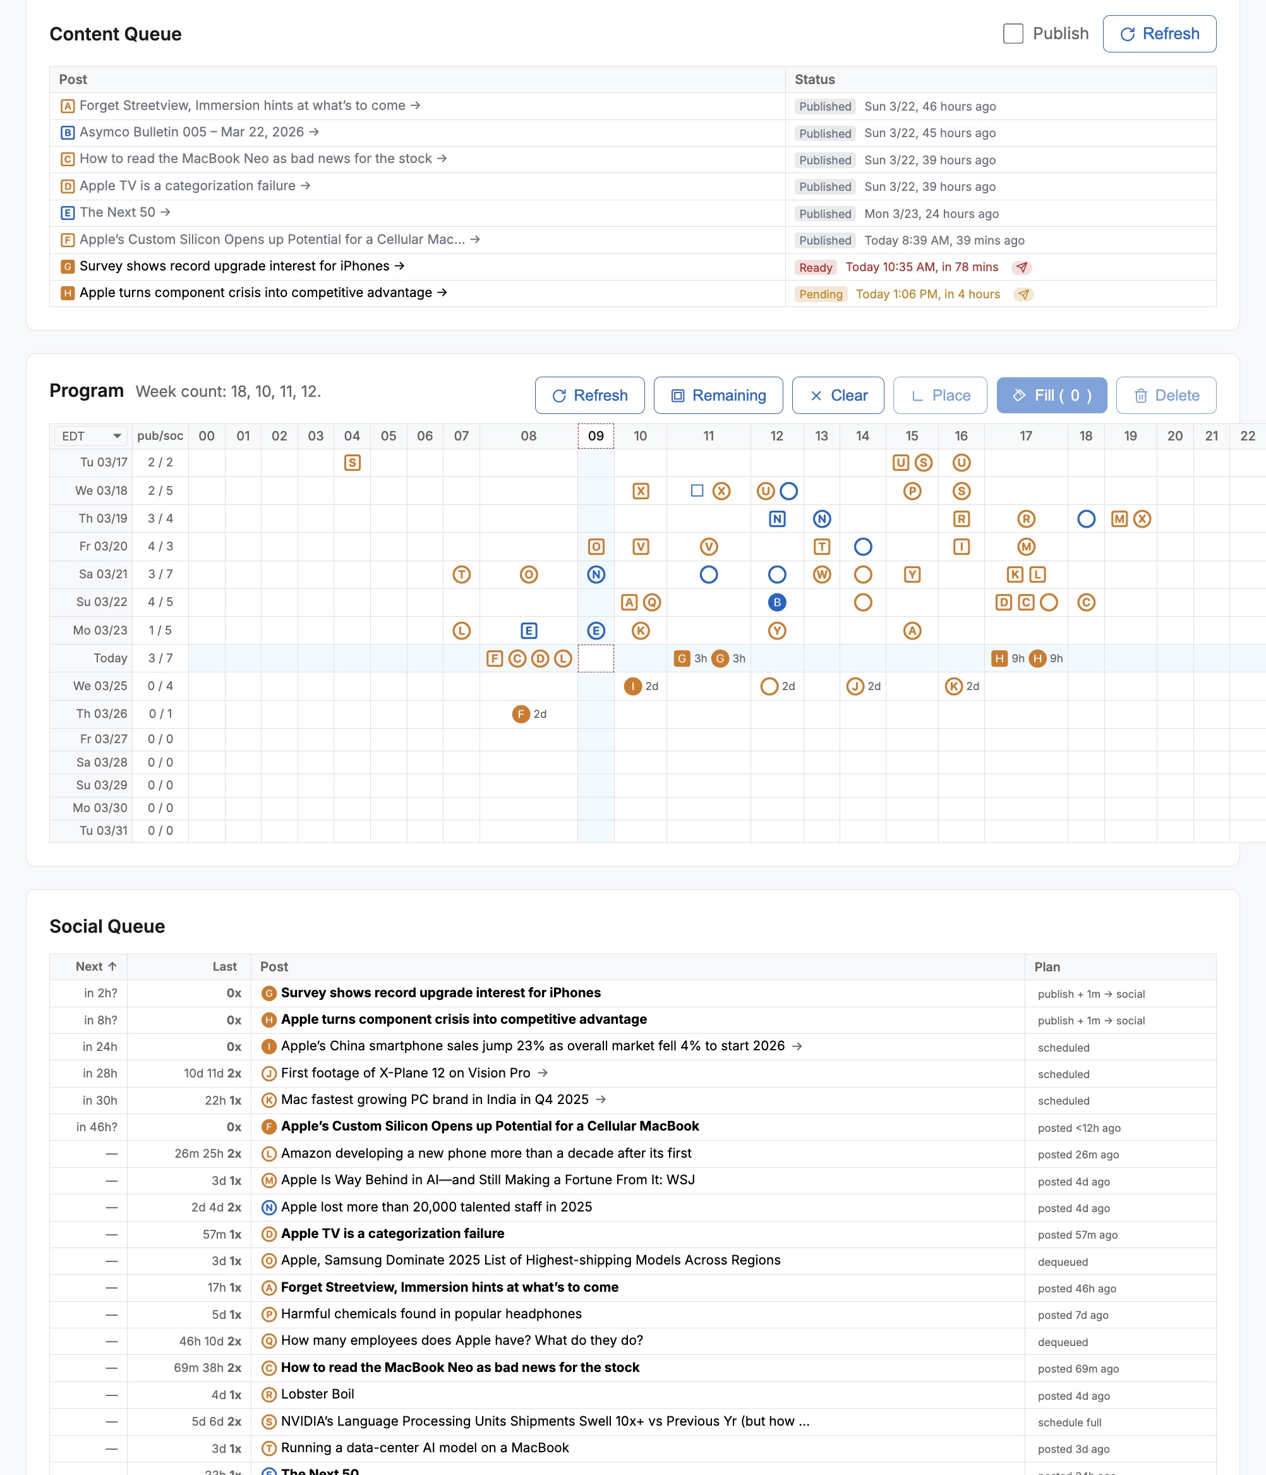Image resolution: width=1266 pixels, height=1475 pixels.
Task: Click K icon beside Mac fastest growing PC brand
Action: 269,1100
